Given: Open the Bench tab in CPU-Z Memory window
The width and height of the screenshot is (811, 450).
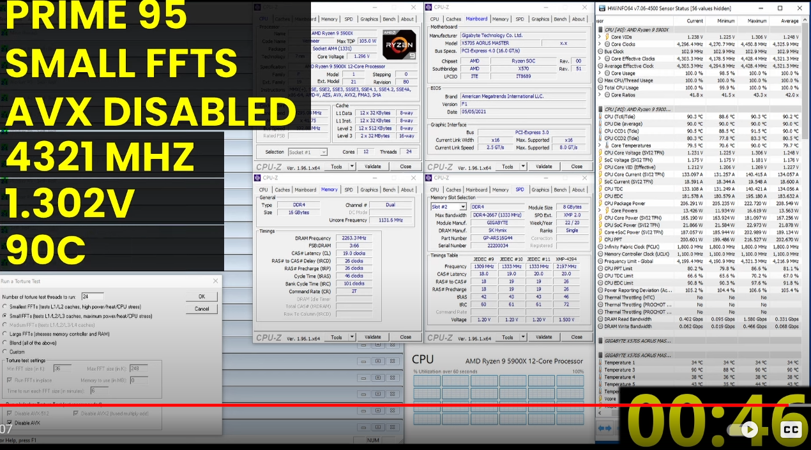Looking at the screenshot, I should tap(389, 190).
